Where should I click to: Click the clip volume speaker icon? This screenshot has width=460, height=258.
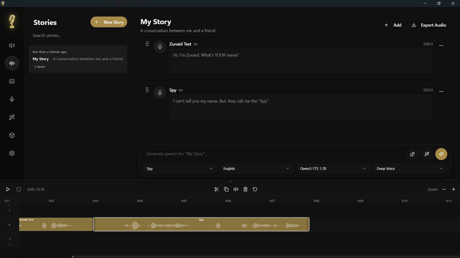coord(236,189)
